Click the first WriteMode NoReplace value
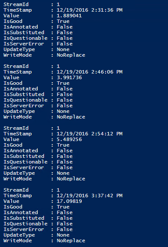The image size is (168, 247). pos(71,55)
